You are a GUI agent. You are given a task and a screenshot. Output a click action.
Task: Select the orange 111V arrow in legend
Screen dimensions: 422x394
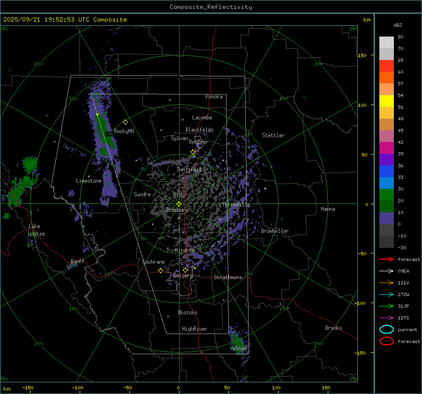click(386, 282)
